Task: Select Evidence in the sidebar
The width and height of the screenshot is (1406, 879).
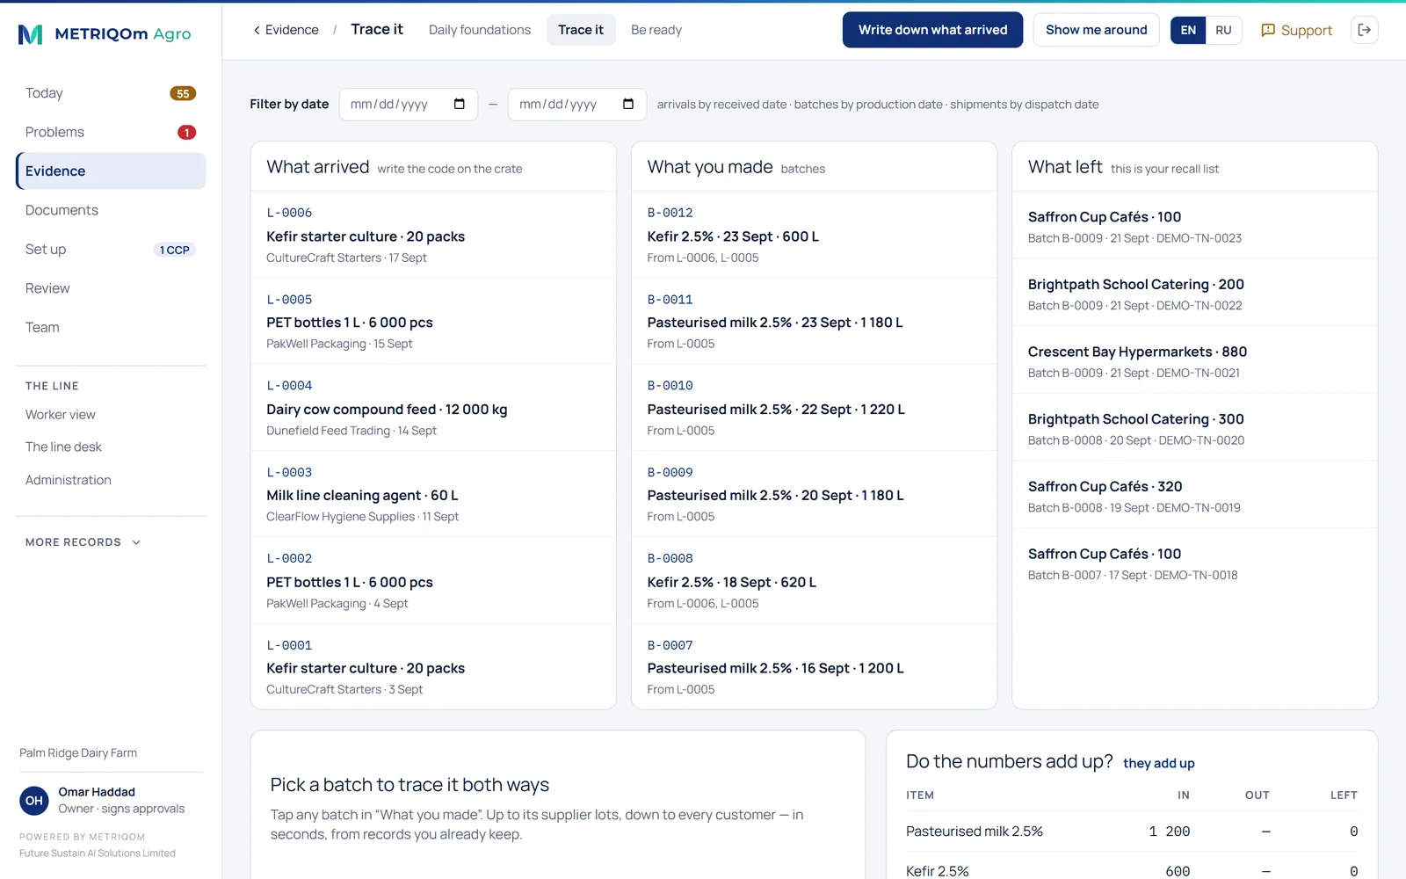Action: point(111,171)
